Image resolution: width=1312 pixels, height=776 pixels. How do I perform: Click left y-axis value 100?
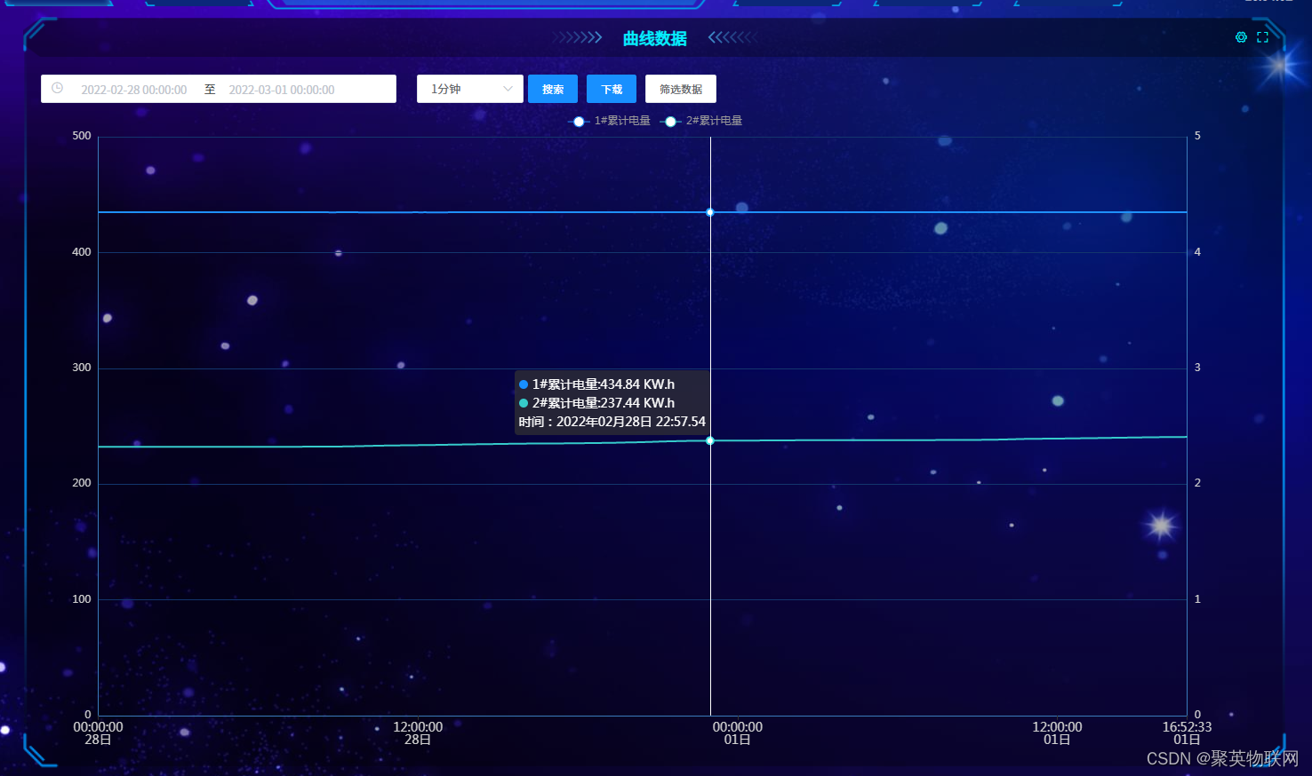(82, 599)
